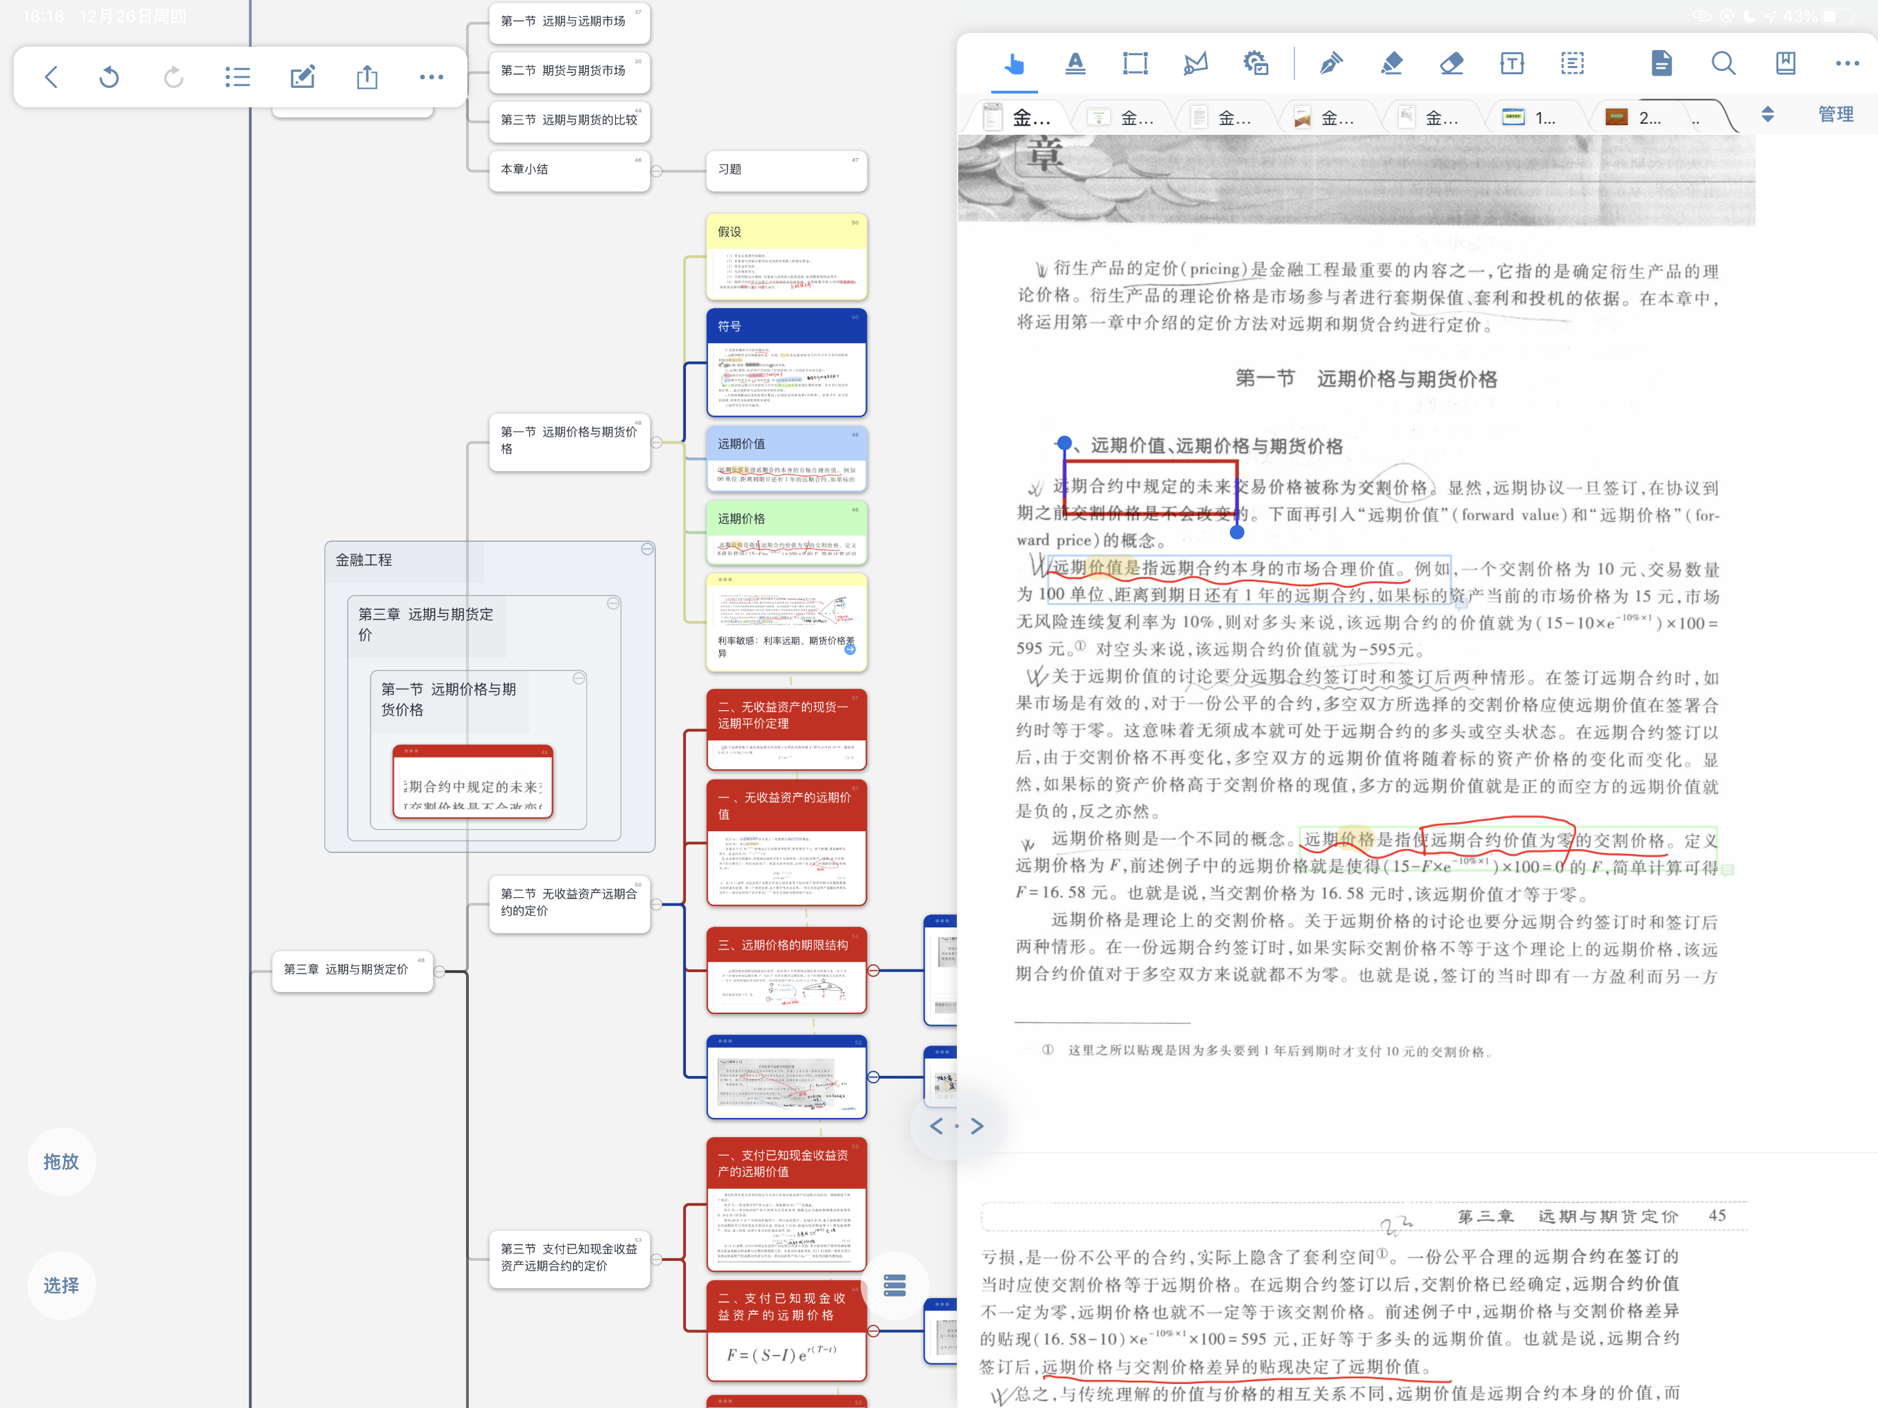Select the pen drawing tool

(x=1330, y=64)
